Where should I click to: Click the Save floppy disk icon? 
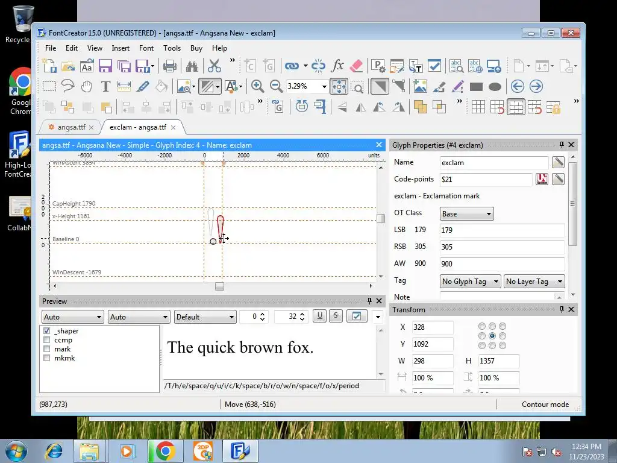click(x=105, y=66)
